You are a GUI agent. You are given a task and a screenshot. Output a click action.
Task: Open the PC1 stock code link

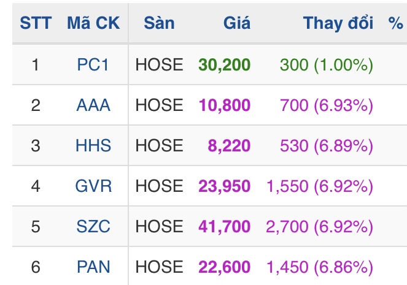[93, 64]
